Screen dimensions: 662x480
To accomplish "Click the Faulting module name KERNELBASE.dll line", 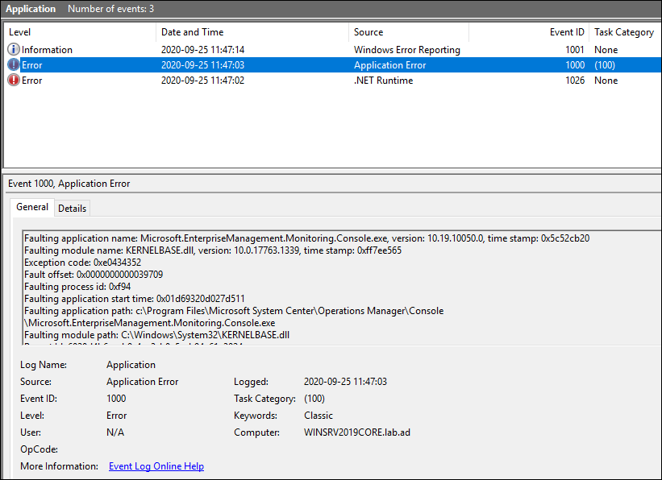I will tap(213, 250).
